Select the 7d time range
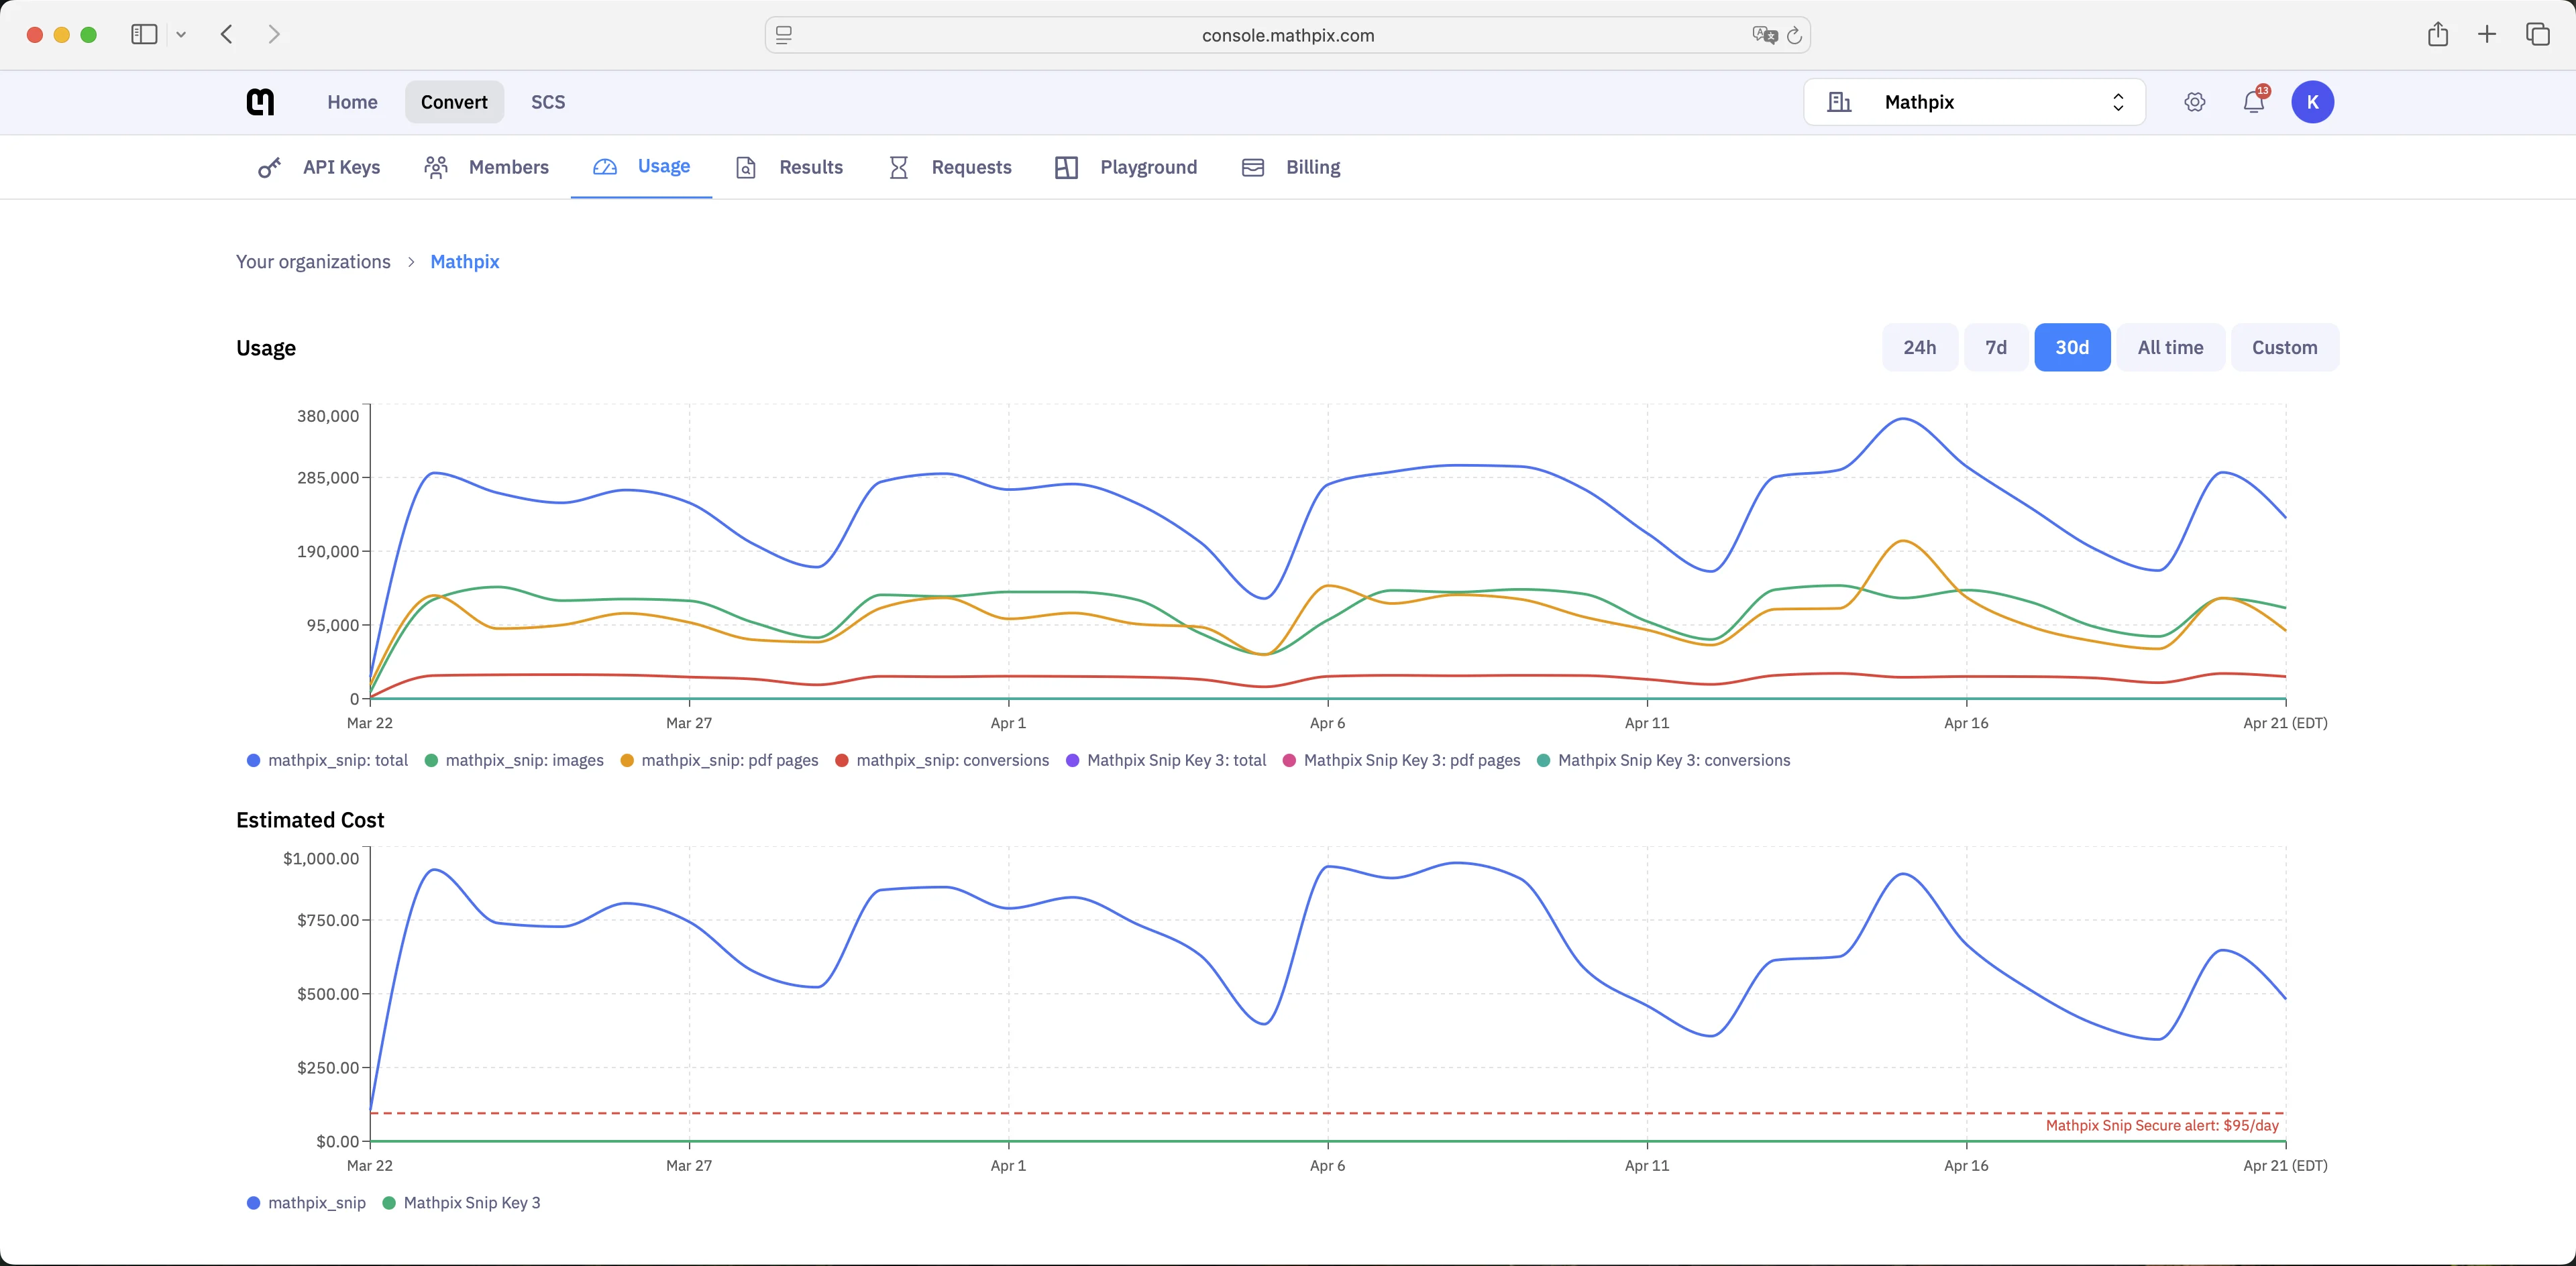Screen dimensions: 2576x1266 click(x=1995, y=348)
